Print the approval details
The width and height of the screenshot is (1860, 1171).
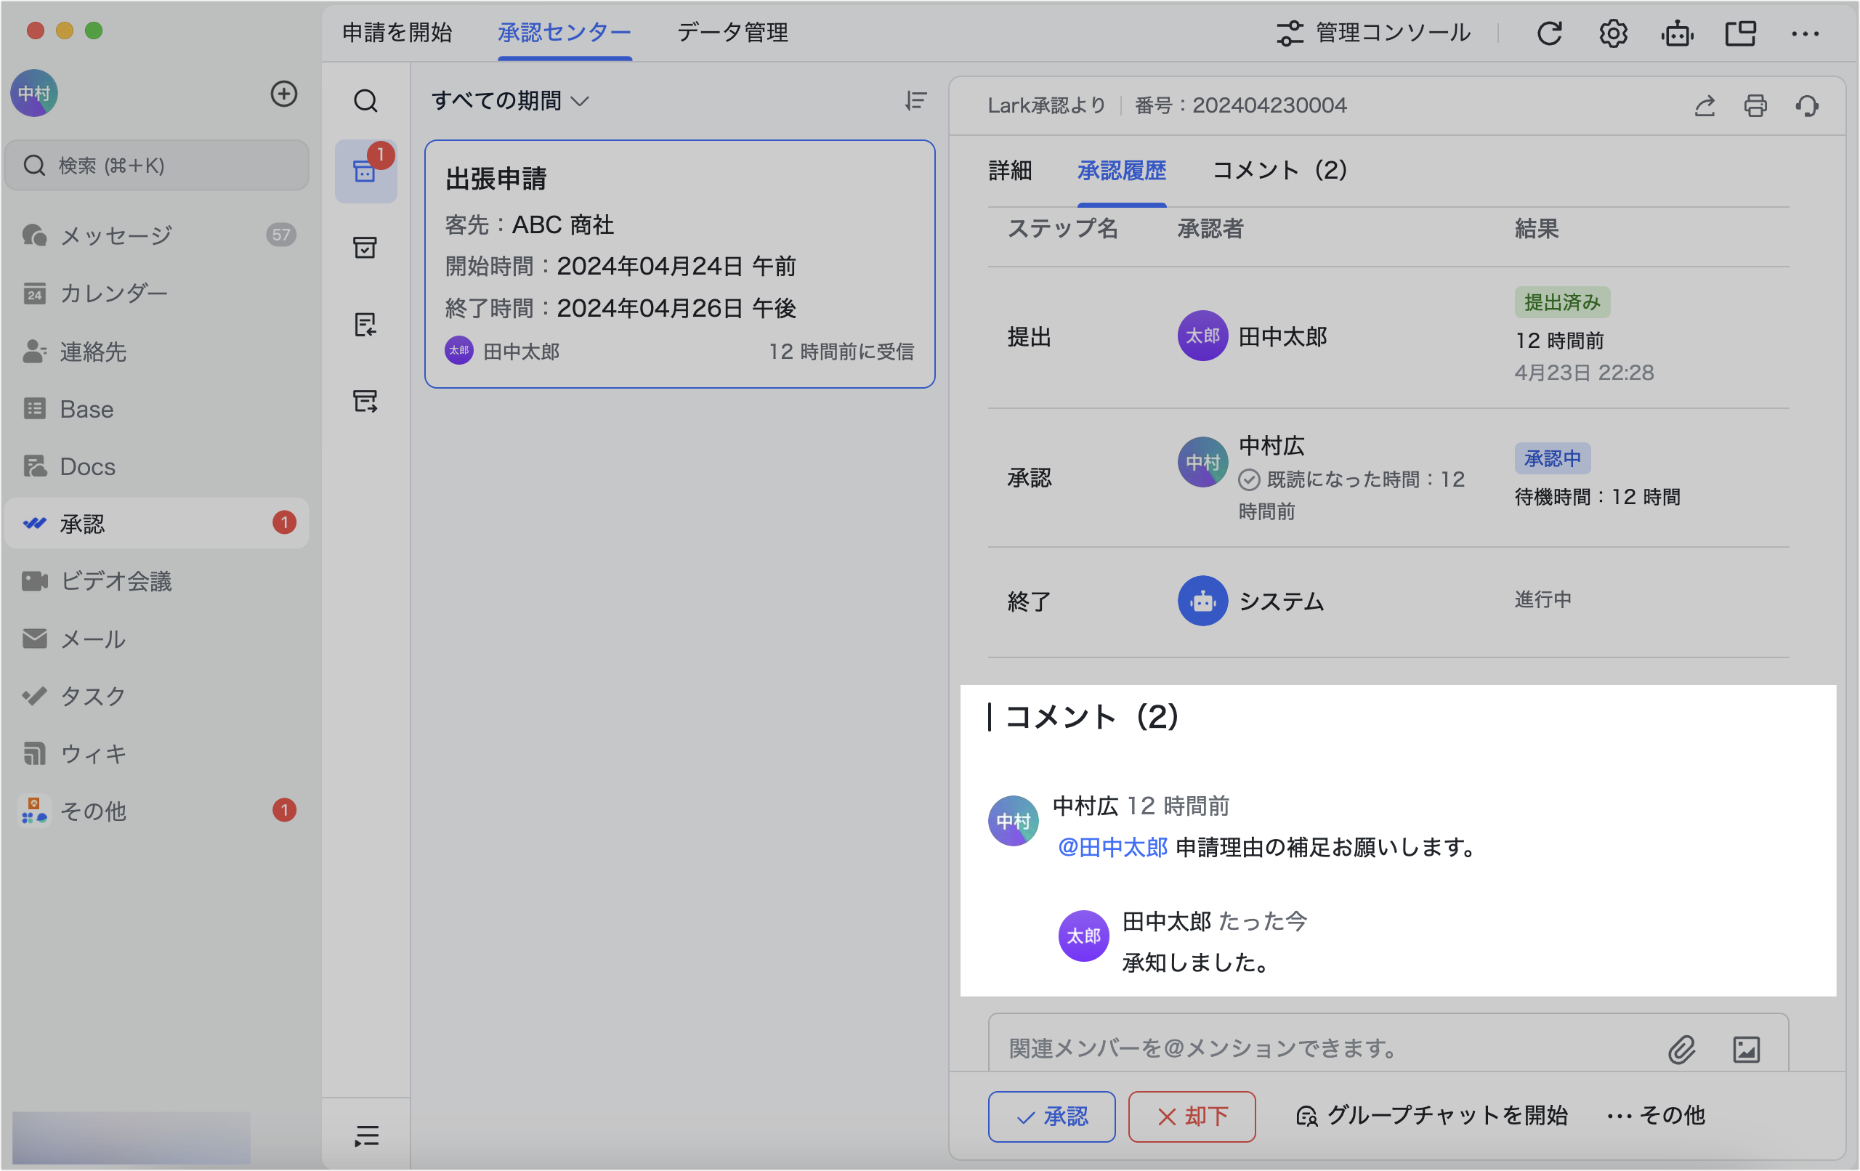click(1755, 106)
